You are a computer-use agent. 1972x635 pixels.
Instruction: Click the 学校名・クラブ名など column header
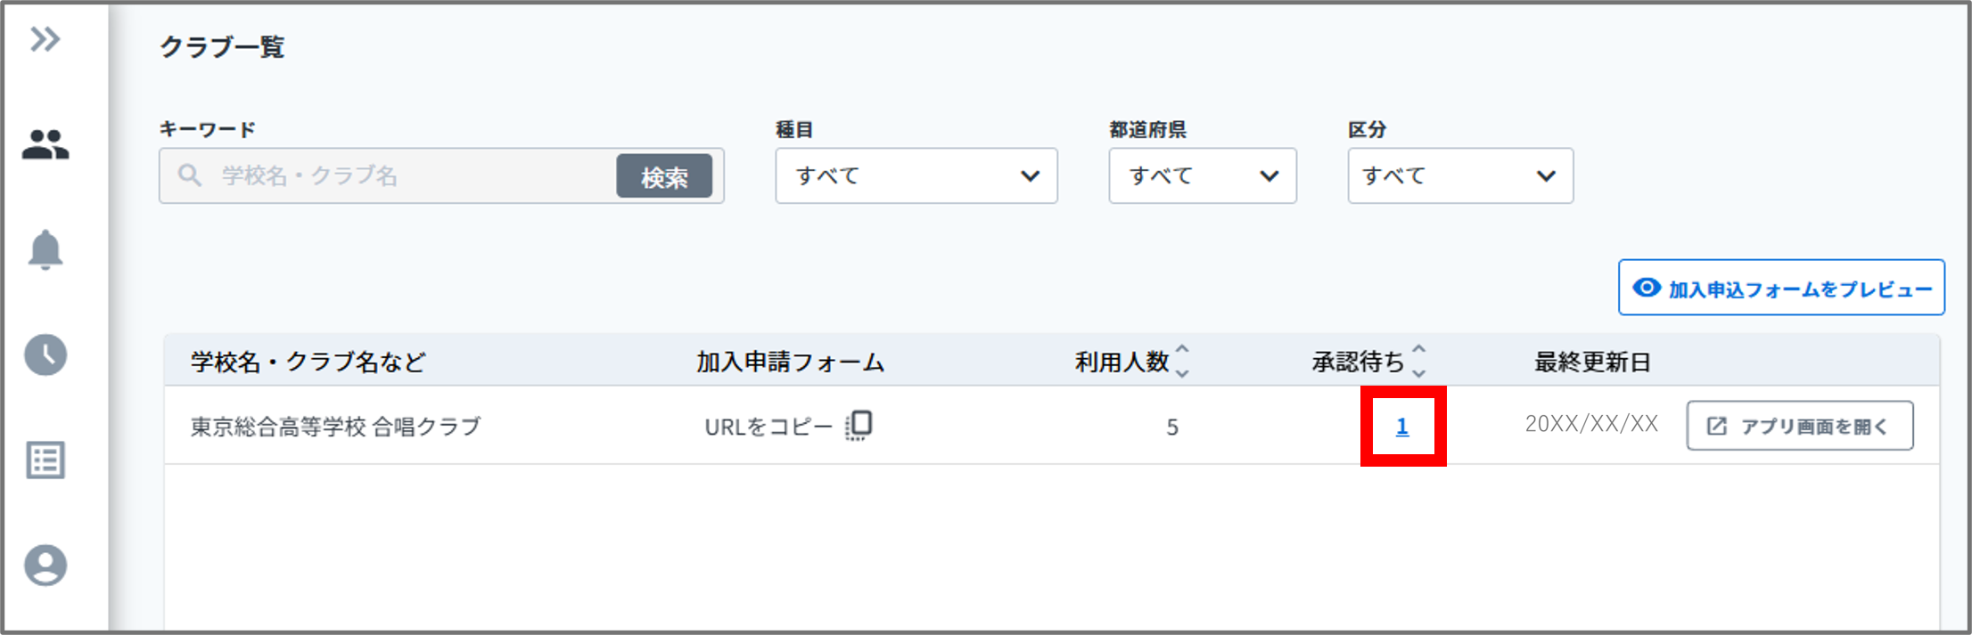coord(308,362)
